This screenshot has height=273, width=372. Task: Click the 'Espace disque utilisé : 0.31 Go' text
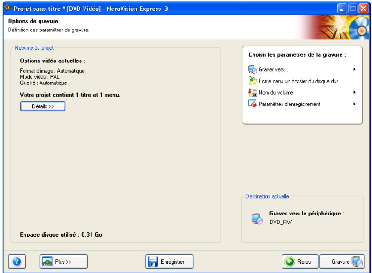click(61, 235)
